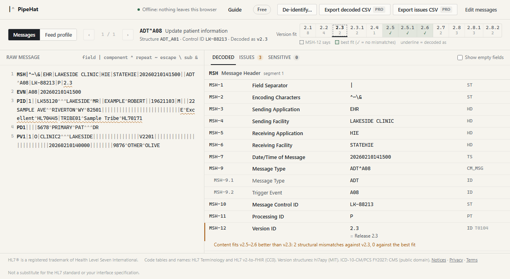Image resolution: width=510 pixels, height=279 pixels.
Task: Click the Free plan badge
Action: click(262, 10)
